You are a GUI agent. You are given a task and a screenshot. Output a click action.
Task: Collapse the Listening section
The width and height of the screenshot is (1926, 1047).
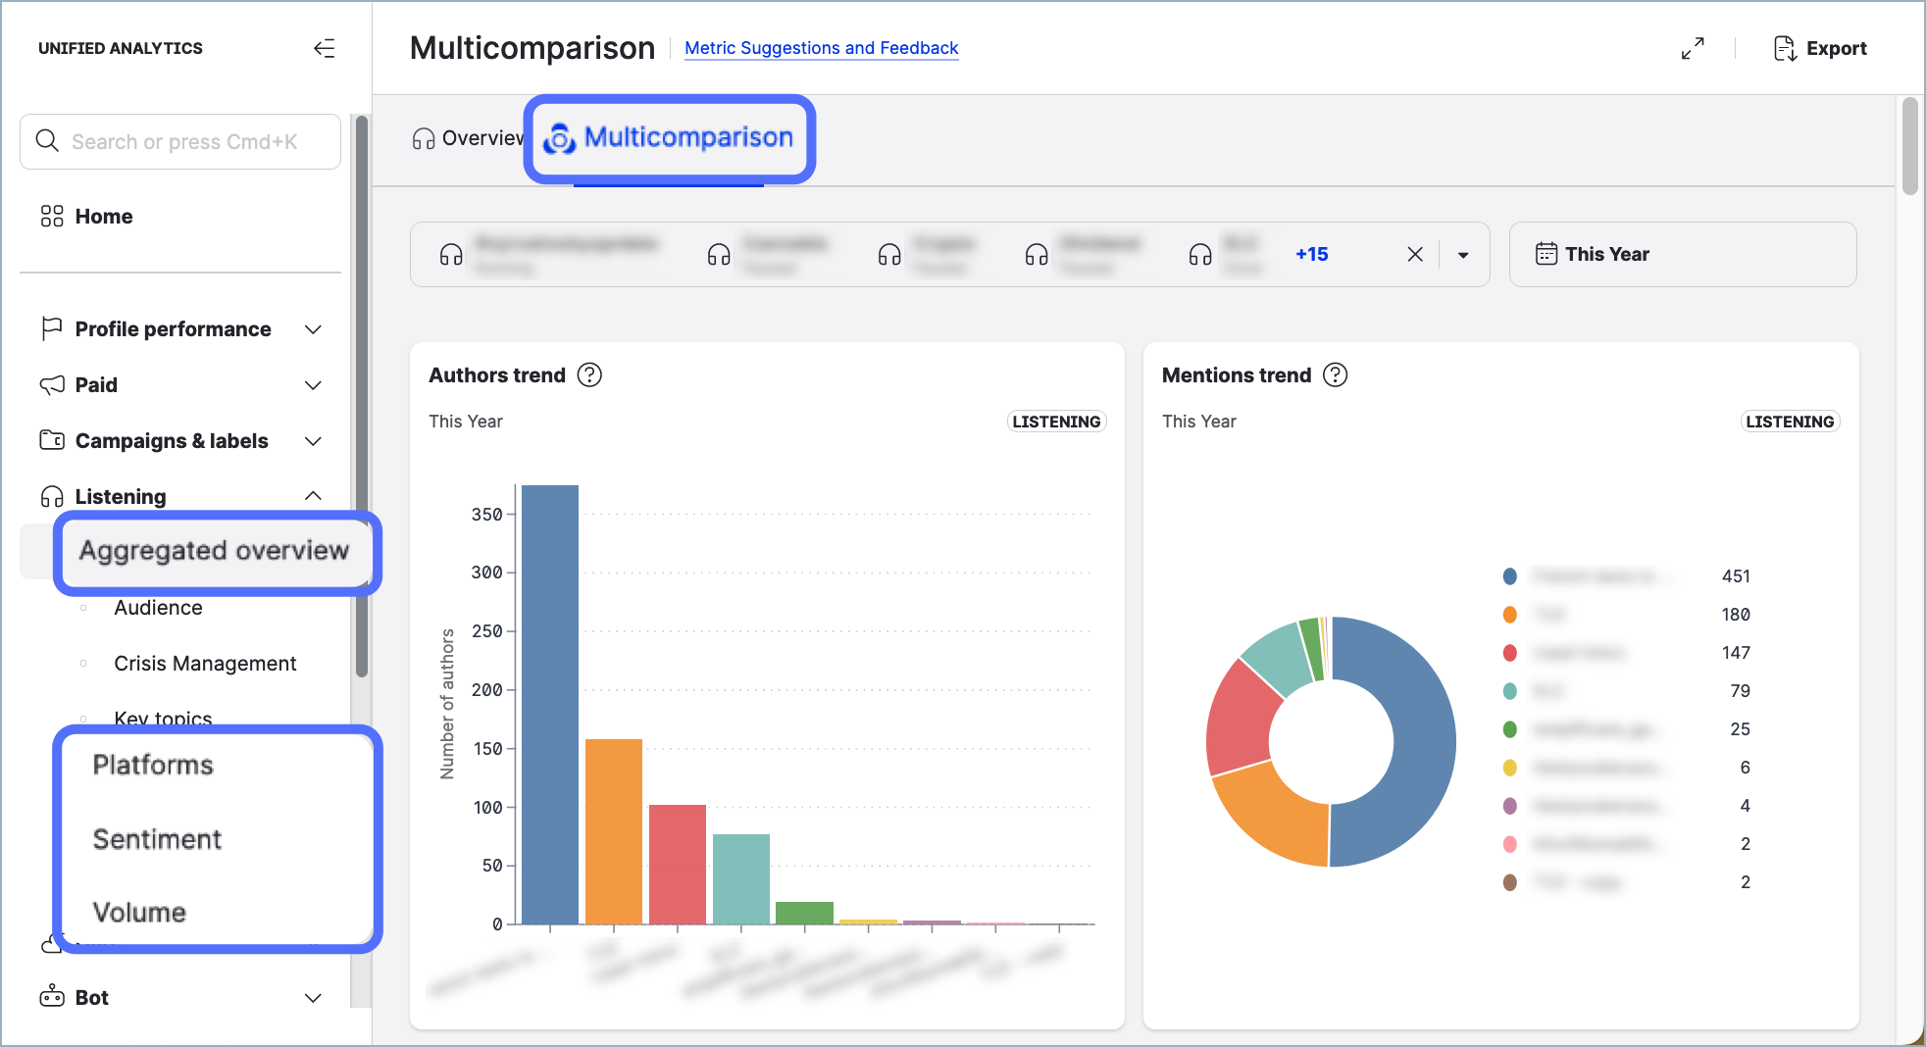(313, 496)
